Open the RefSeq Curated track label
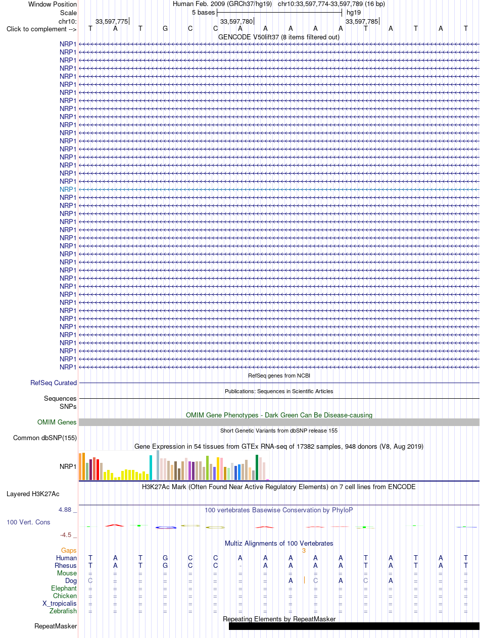480x638 pixels. [54, 383]
